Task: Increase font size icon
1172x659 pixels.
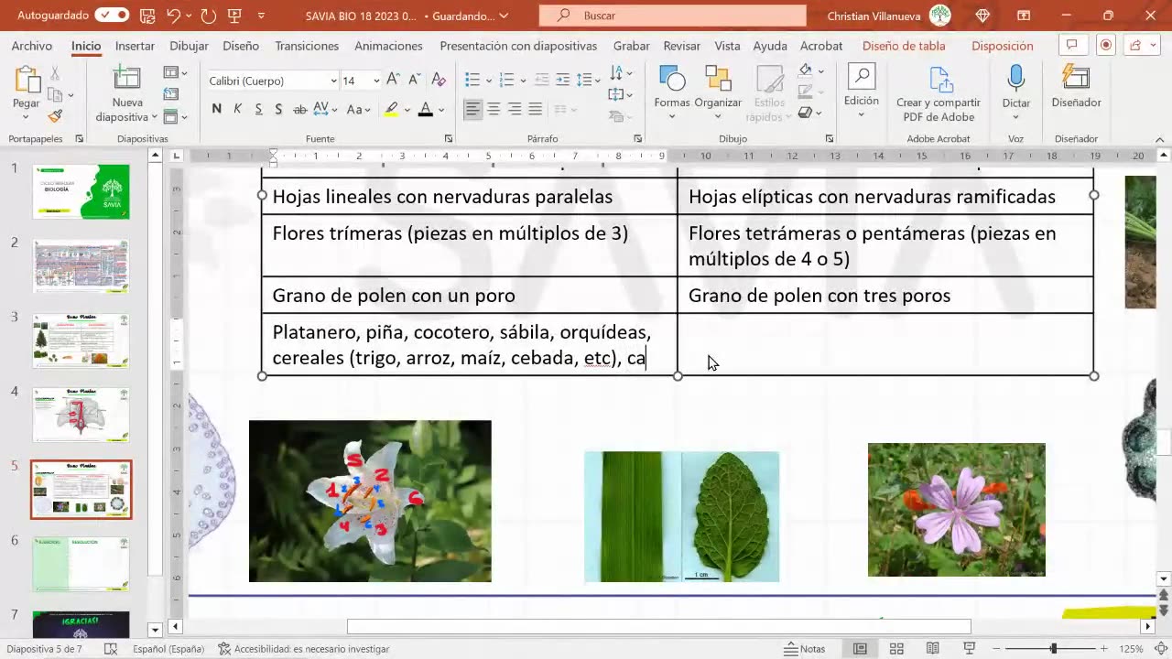Action: tap(393, 81)
